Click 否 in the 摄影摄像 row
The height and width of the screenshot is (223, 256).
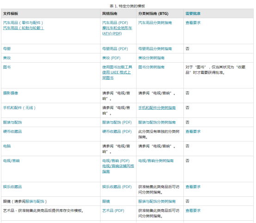188,93
